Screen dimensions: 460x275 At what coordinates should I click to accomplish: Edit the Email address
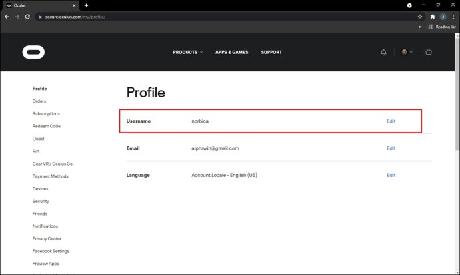(391, 148)
